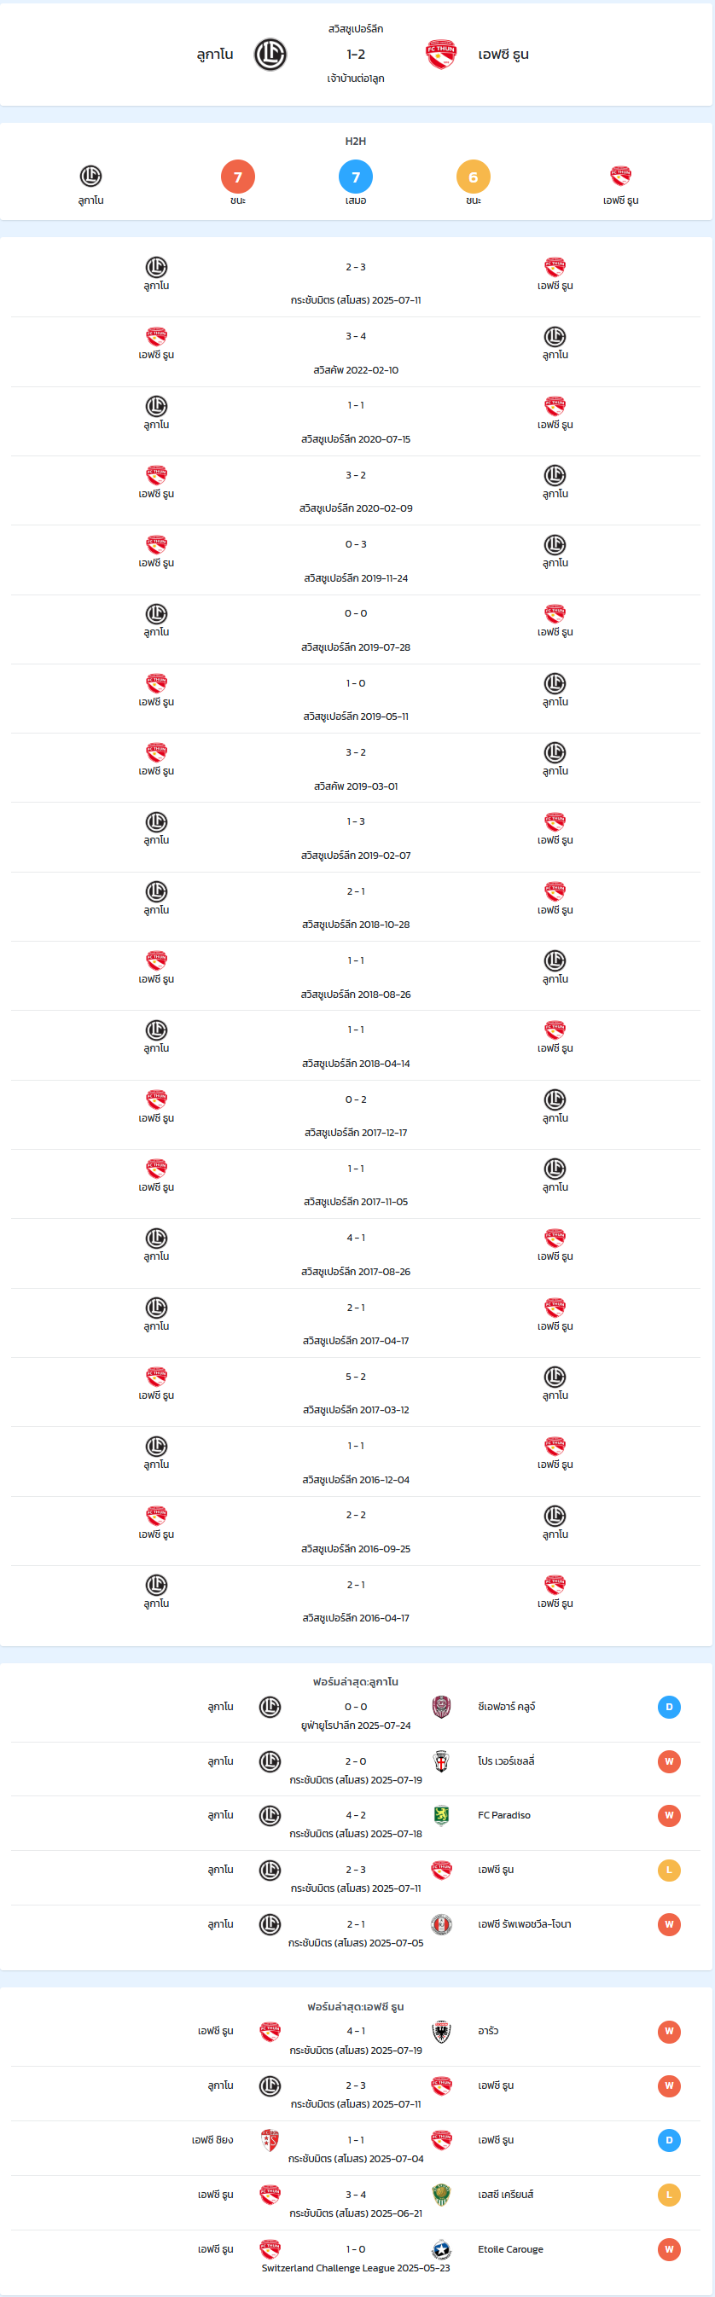Open the 3-4 Swiss Cup match 2022-02-10
This screenshot has height=2297, width=715.
tap(356, 352)
